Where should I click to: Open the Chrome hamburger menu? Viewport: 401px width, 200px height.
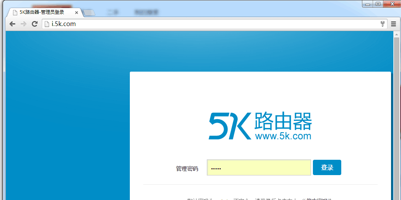pyautogui.click(x=394, y=24)
